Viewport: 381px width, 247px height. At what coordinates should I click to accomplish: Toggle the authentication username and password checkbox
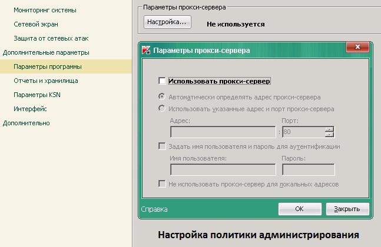click(x=162, y=146)
